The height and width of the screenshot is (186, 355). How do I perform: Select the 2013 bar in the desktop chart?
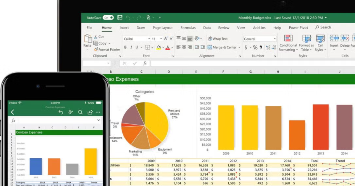pos(321,127)
